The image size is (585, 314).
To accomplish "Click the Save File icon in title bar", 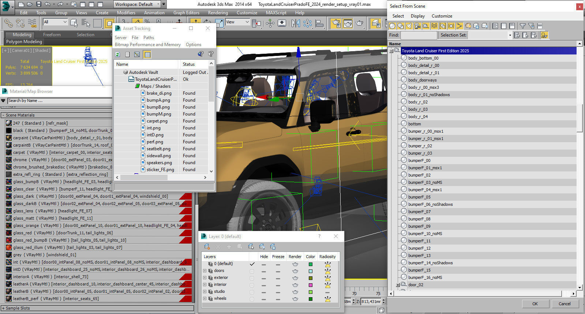I will coord(38,4).
